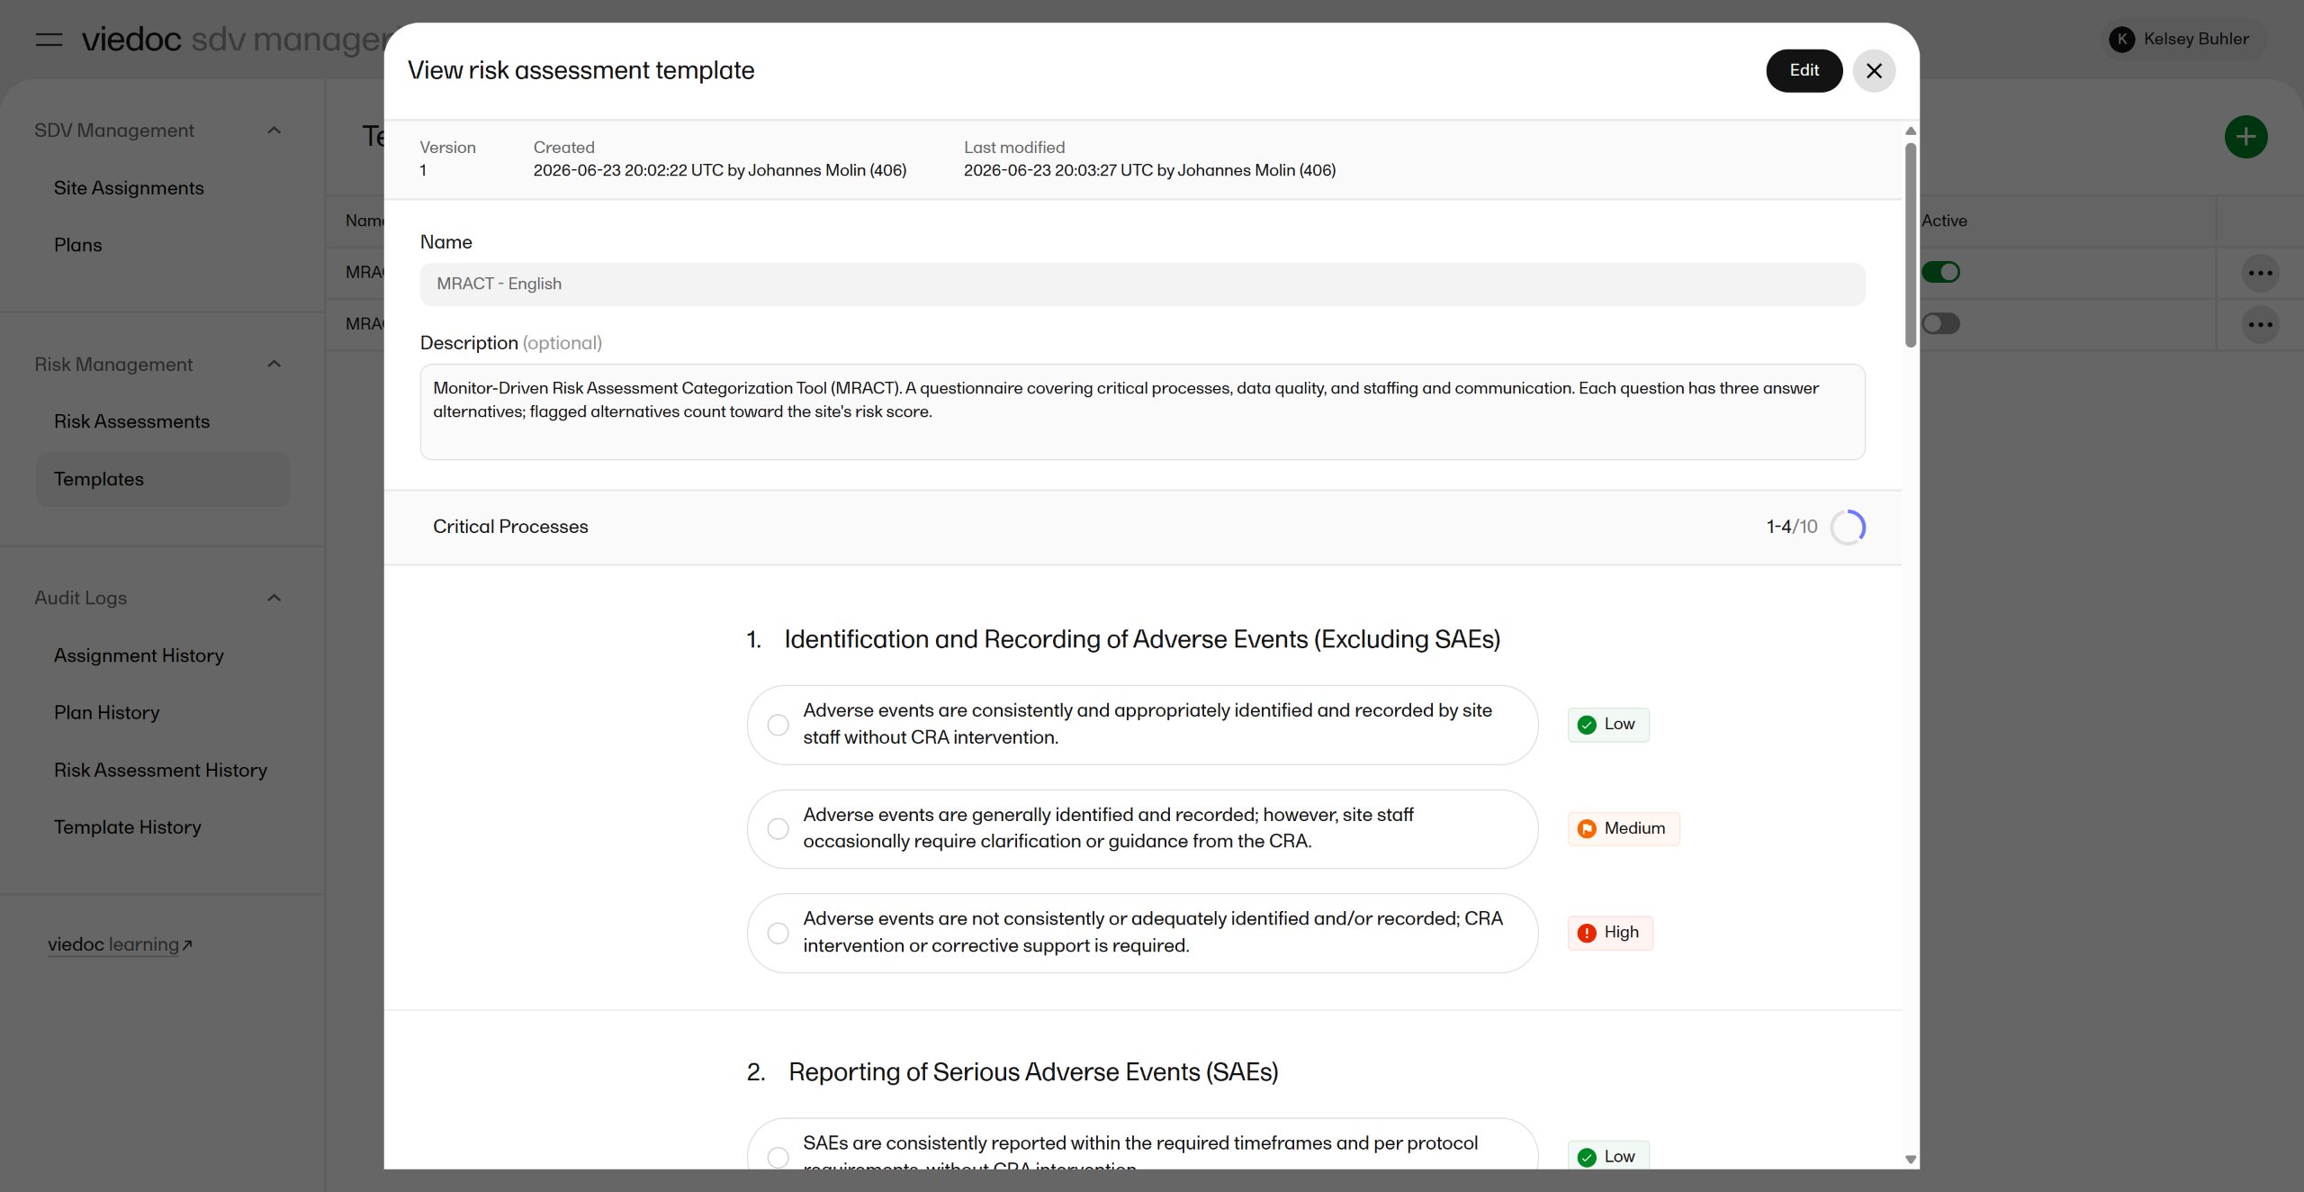Screen dimensions: 2304x1192
Task: Click the red High risk alert icon
Action: click(1587, 933)
